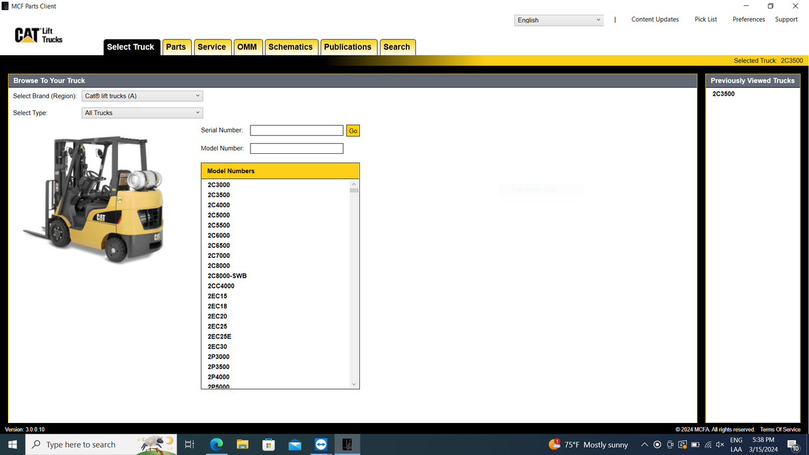The image size is (809, 455).
Task: Open the English language dropdown
Action: click(x=558, y=20)
